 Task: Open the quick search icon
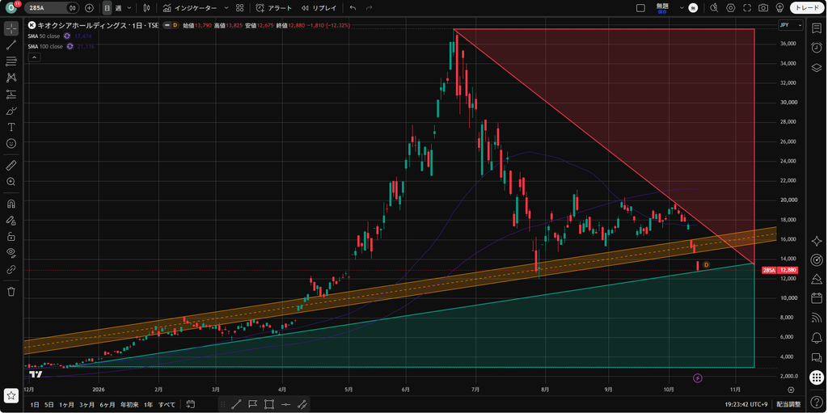coord(714,8)
